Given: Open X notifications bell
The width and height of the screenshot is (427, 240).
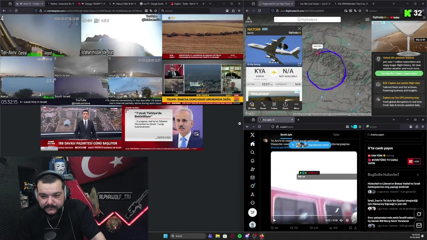Looking at the screenshot, I should coord(253,161).
